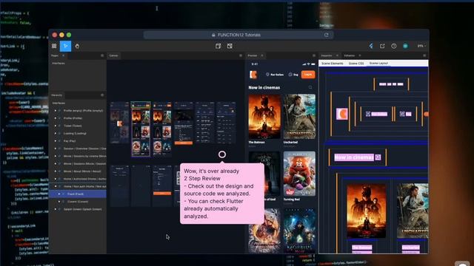Viewport: 474px width, 266px height.
Task: Select the Interfaces page in Pages panel
Action: coord(59,64)
